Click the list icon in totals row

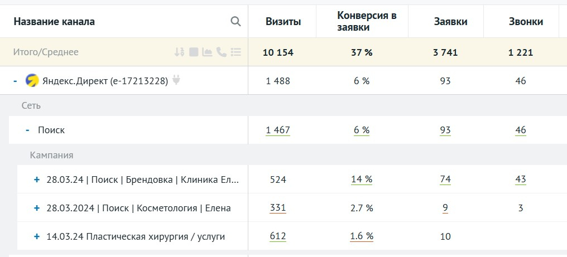(236, 52)
